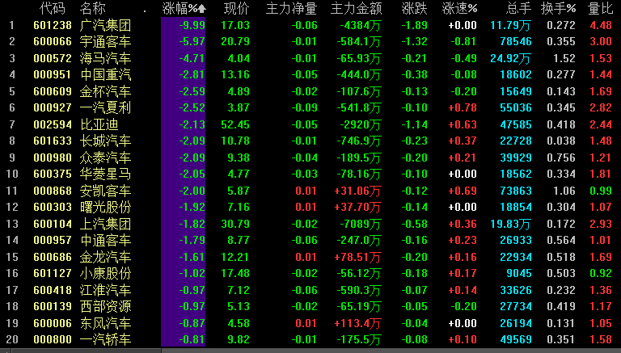This screenshot has width=621, height=353.
Task: Click main fund amount +113.4万
Action: pos(357,324)
